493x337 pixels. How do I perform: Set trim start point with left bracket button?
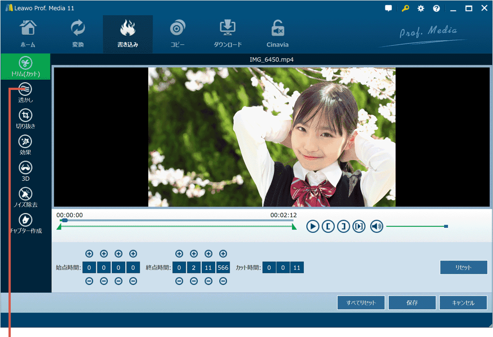click(328, 226)
